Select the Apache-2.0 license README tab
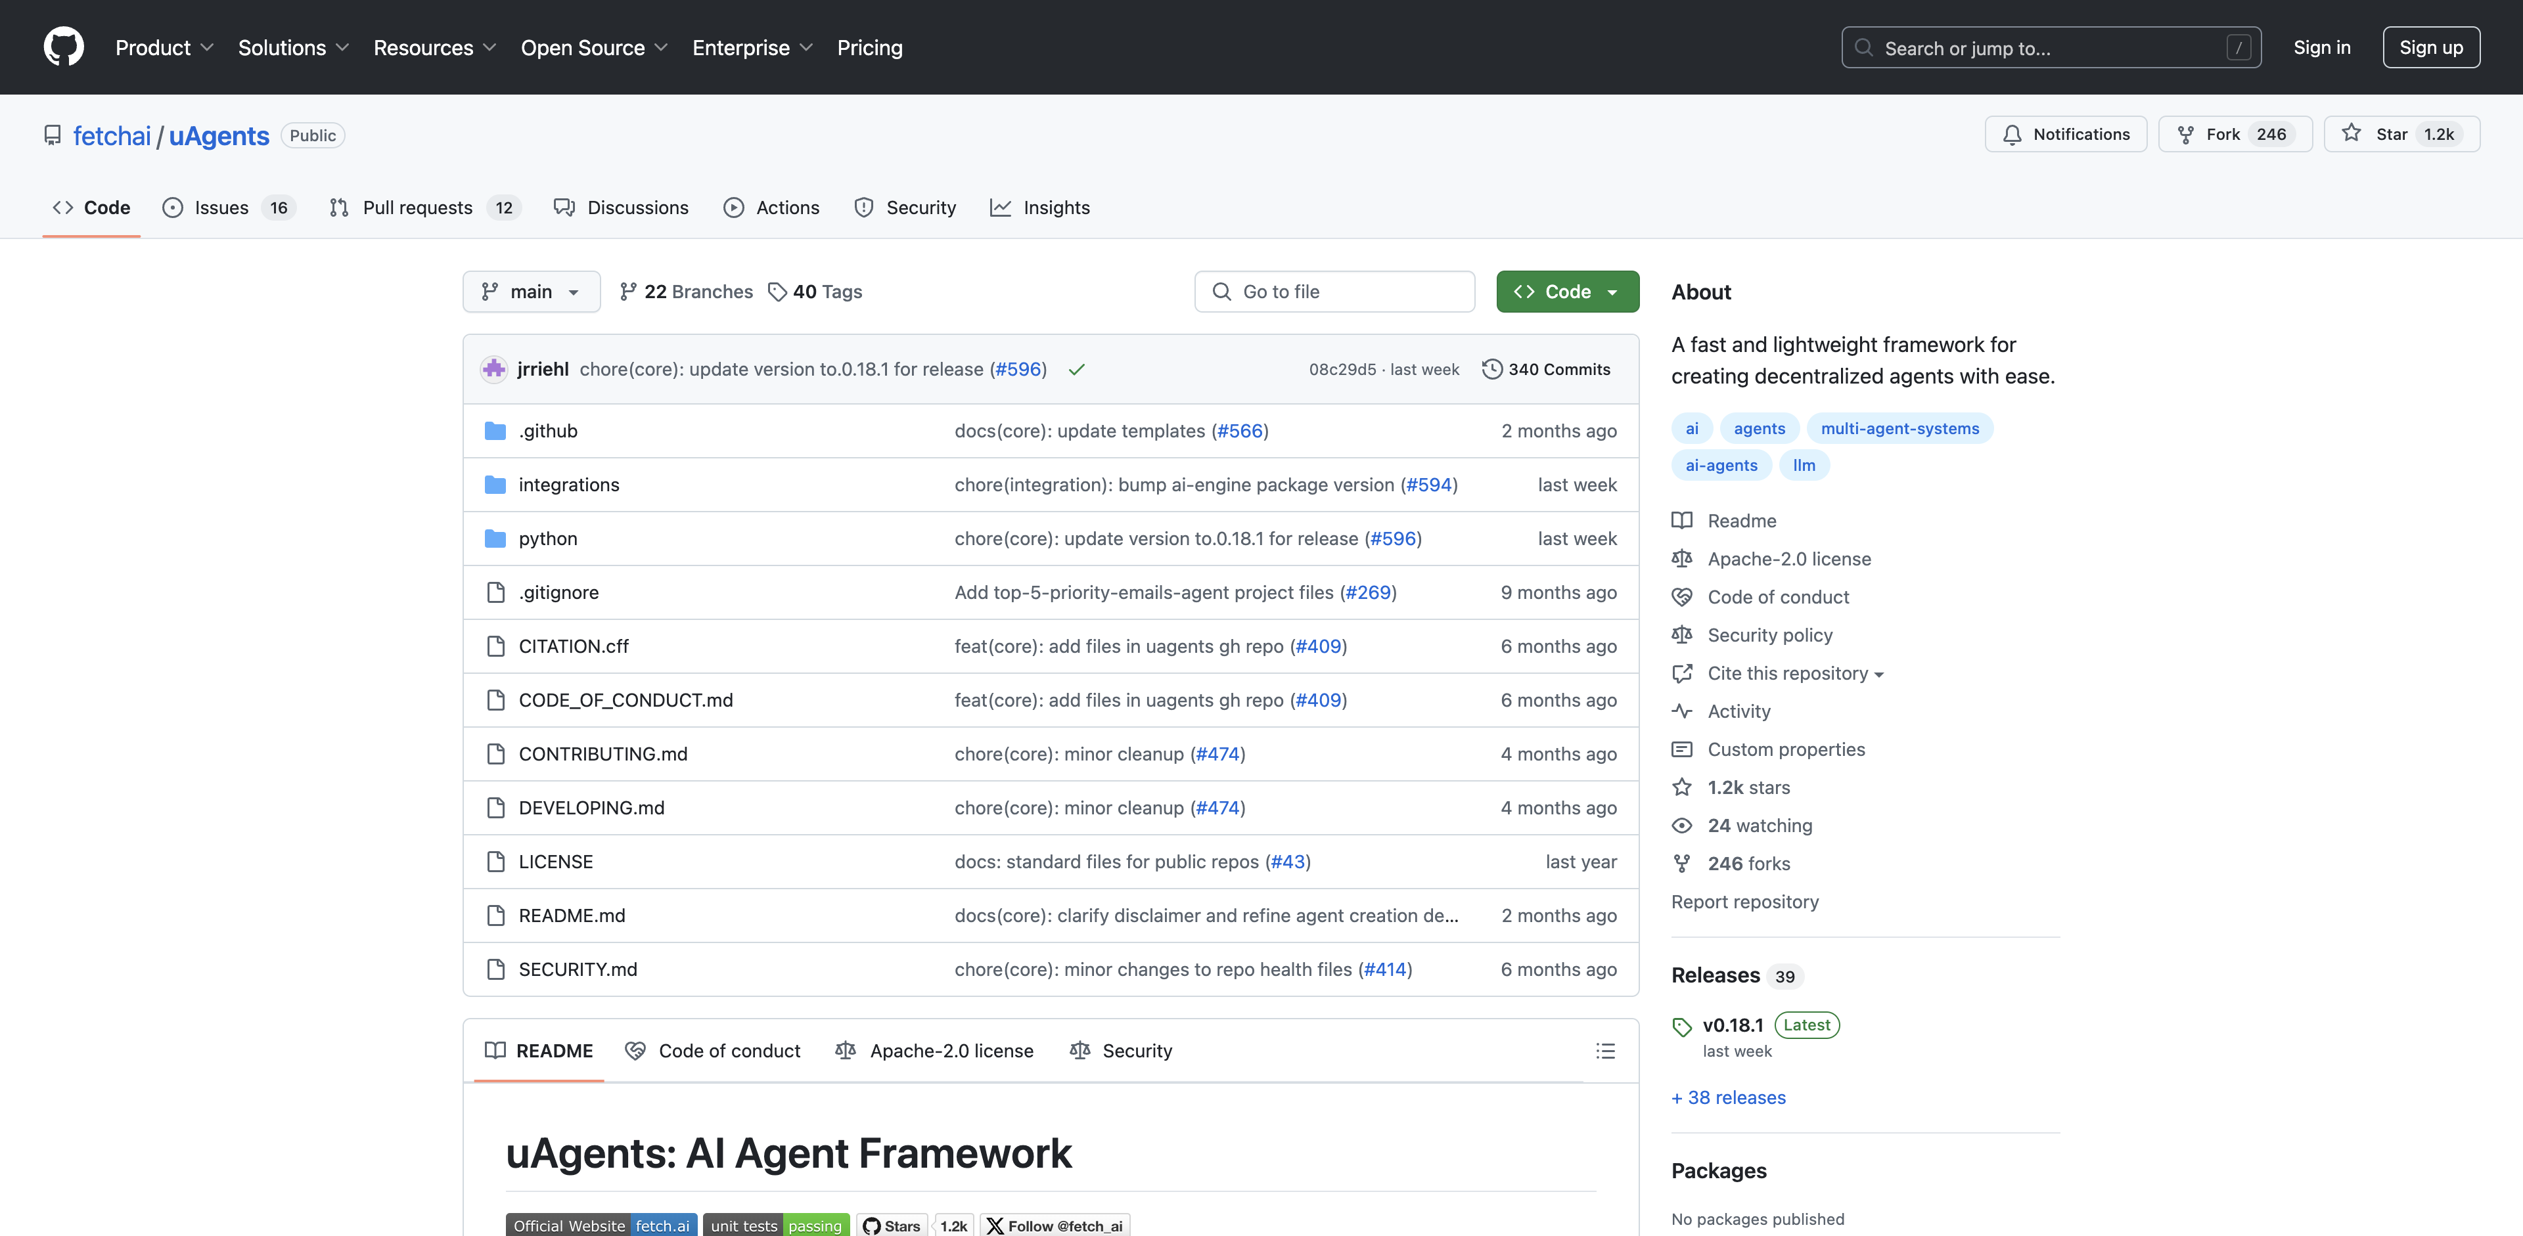 click(x=934, y=1050)
